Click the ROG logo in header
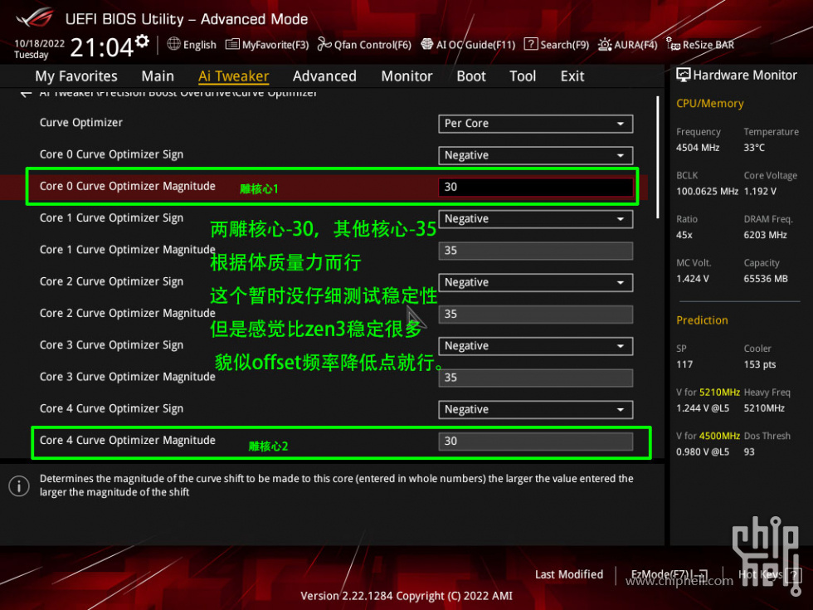Screen dimensions: 813x610 pyautogui.click(x=34, y=17)
